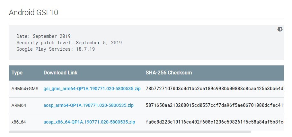Download gsi_gms_arm64-QP1A.190771.020-5800535.zip
Viewport: 292px width, 137px height.
[x=92, y=88]
